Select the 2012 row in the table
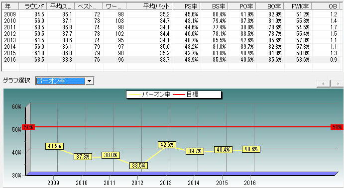The height and width of the screenshot is (188, 344). pyautogui.click(x=171, y=34)
